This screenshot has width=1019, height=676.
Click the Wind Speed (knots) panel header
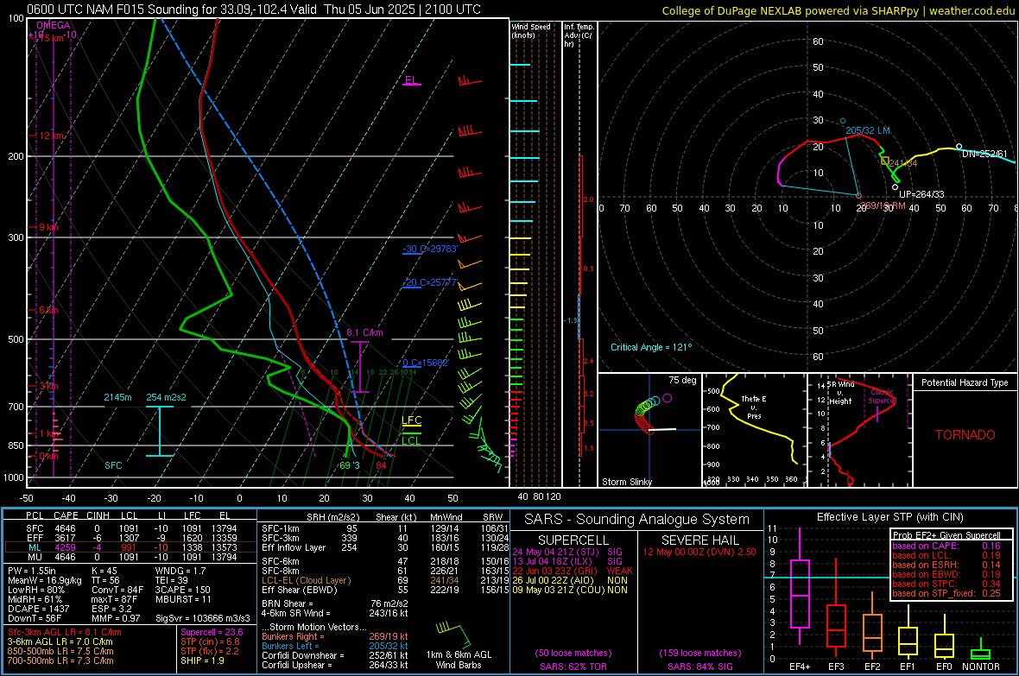coord(531,30)
